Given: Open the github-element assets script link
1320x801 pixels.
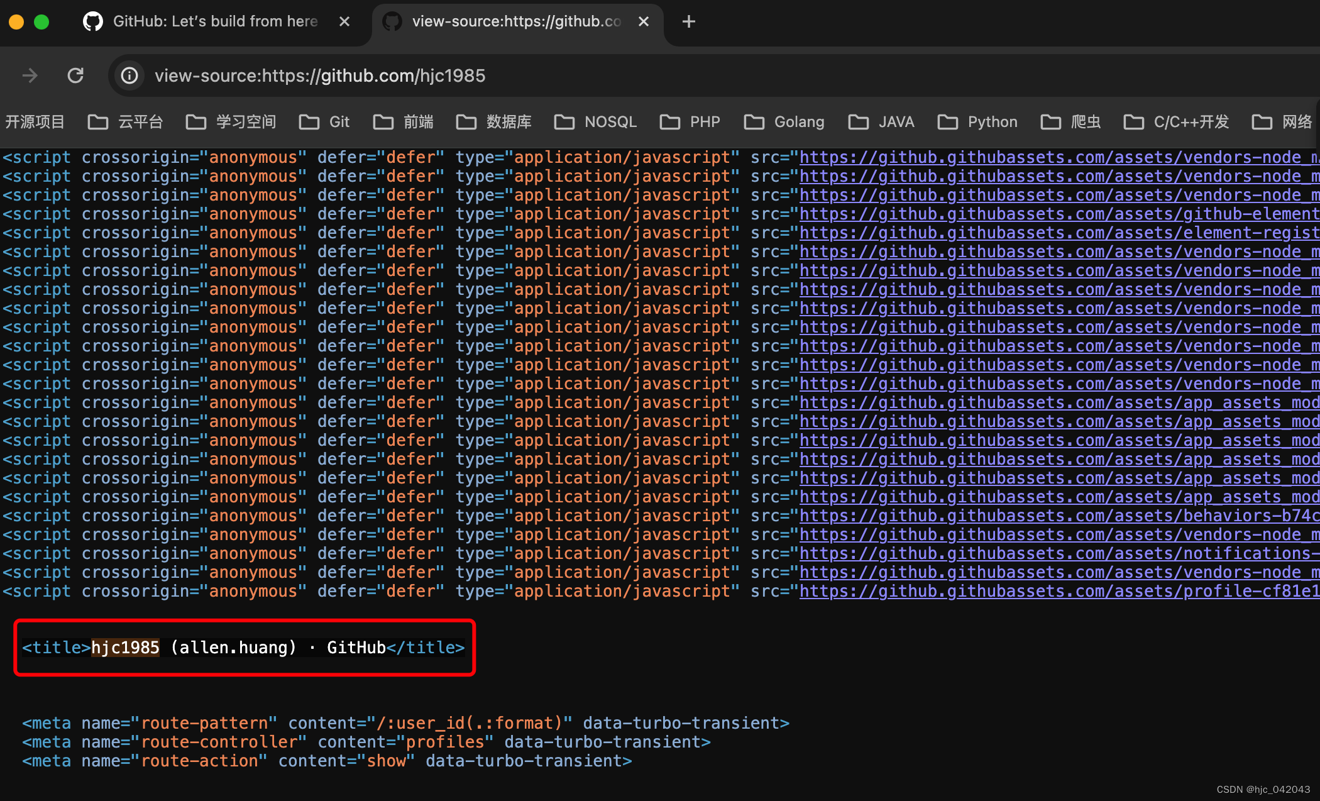Looking at the screenshot, I should point(1059,214).
